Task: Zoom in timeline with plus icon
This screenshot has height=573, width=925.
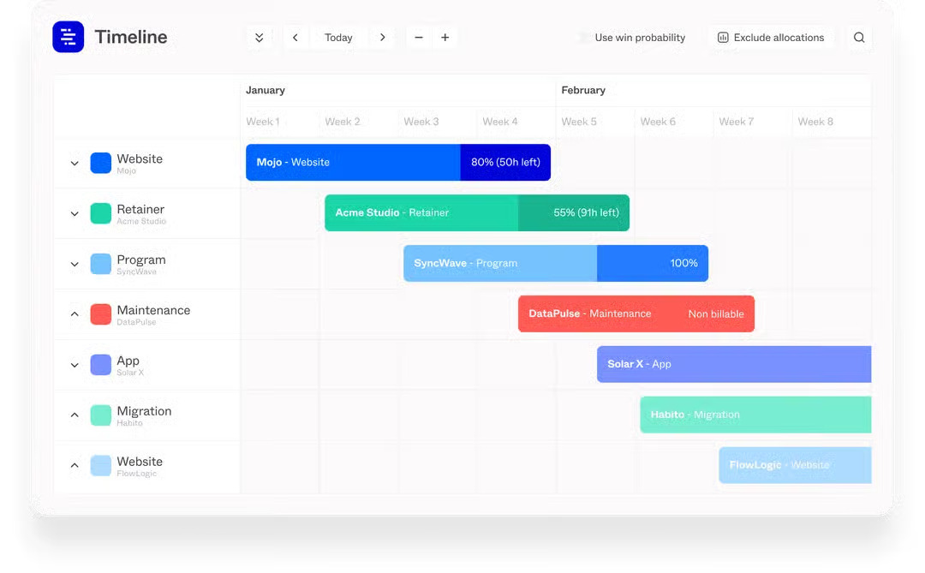Action: coord(445,37)
